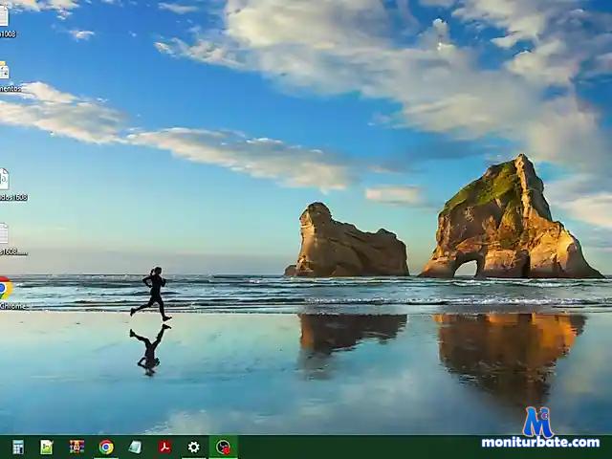Open the Calculator from the taskbar
The height and width of the screenshot is (459, 612).
click(x=18, y=447)
